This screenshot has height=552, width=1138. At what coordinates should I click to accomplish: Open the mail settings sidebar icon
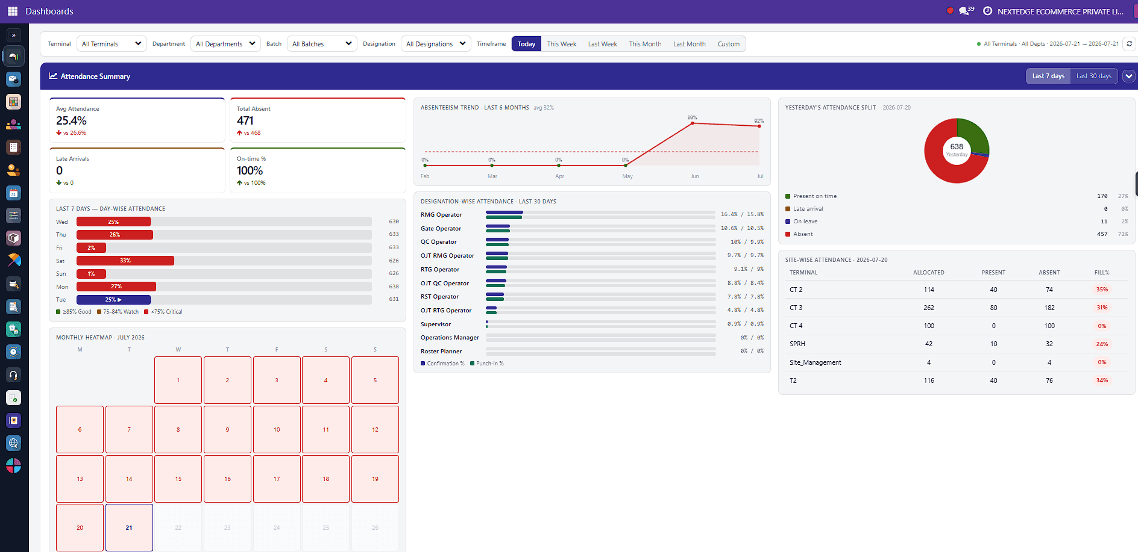coord(13,79)
